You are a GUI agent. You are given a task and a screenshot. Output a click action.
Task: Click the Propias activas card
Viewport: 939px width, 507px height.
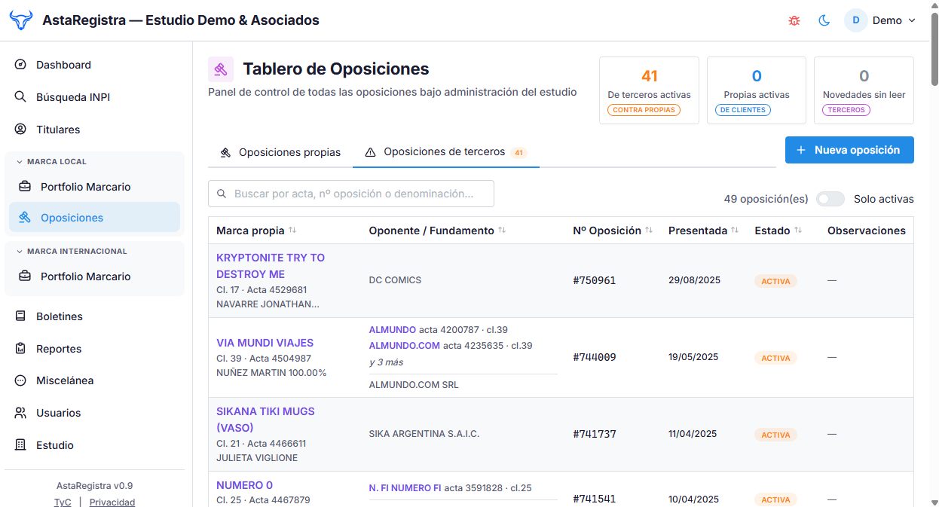(x=757, y=90)
